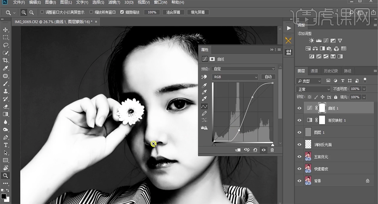The height and width of the screenshot is (204, 378).
Task: Select the Eyedropper tool in toolbox
Action: click(x=5, y=68)
